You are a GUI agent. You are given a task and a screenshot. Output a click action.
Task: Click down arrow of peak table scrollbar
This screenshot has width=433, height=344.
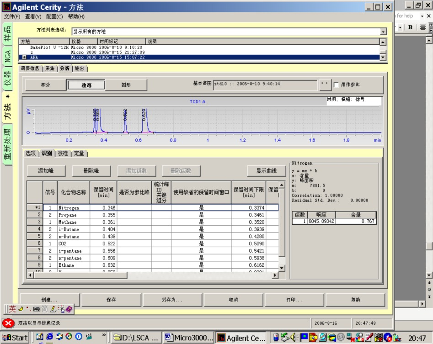[x=281, y=268]
